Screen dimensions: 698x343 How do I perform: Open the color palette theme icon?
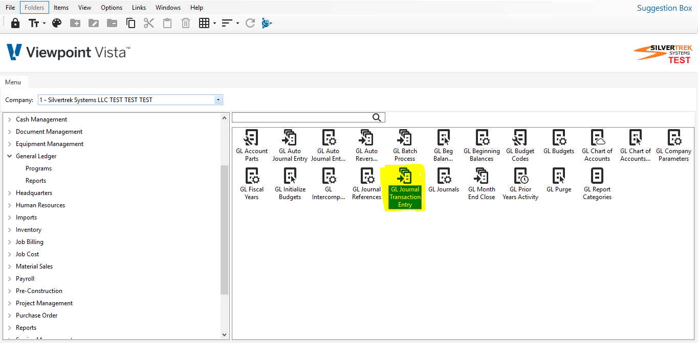coord(57,23)
